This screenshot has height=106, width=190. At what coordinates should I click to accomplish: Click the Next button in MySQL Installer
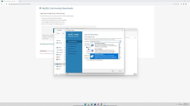click(113, 71)
